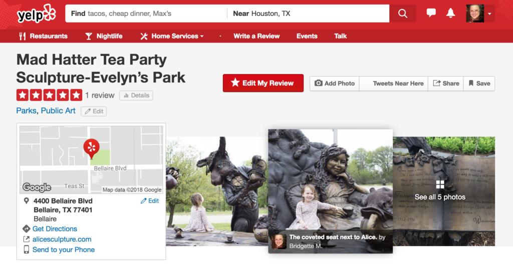Expand the account dropdown arrow
Viewport: 513px width, 267px height.
(x=490, y=13)
